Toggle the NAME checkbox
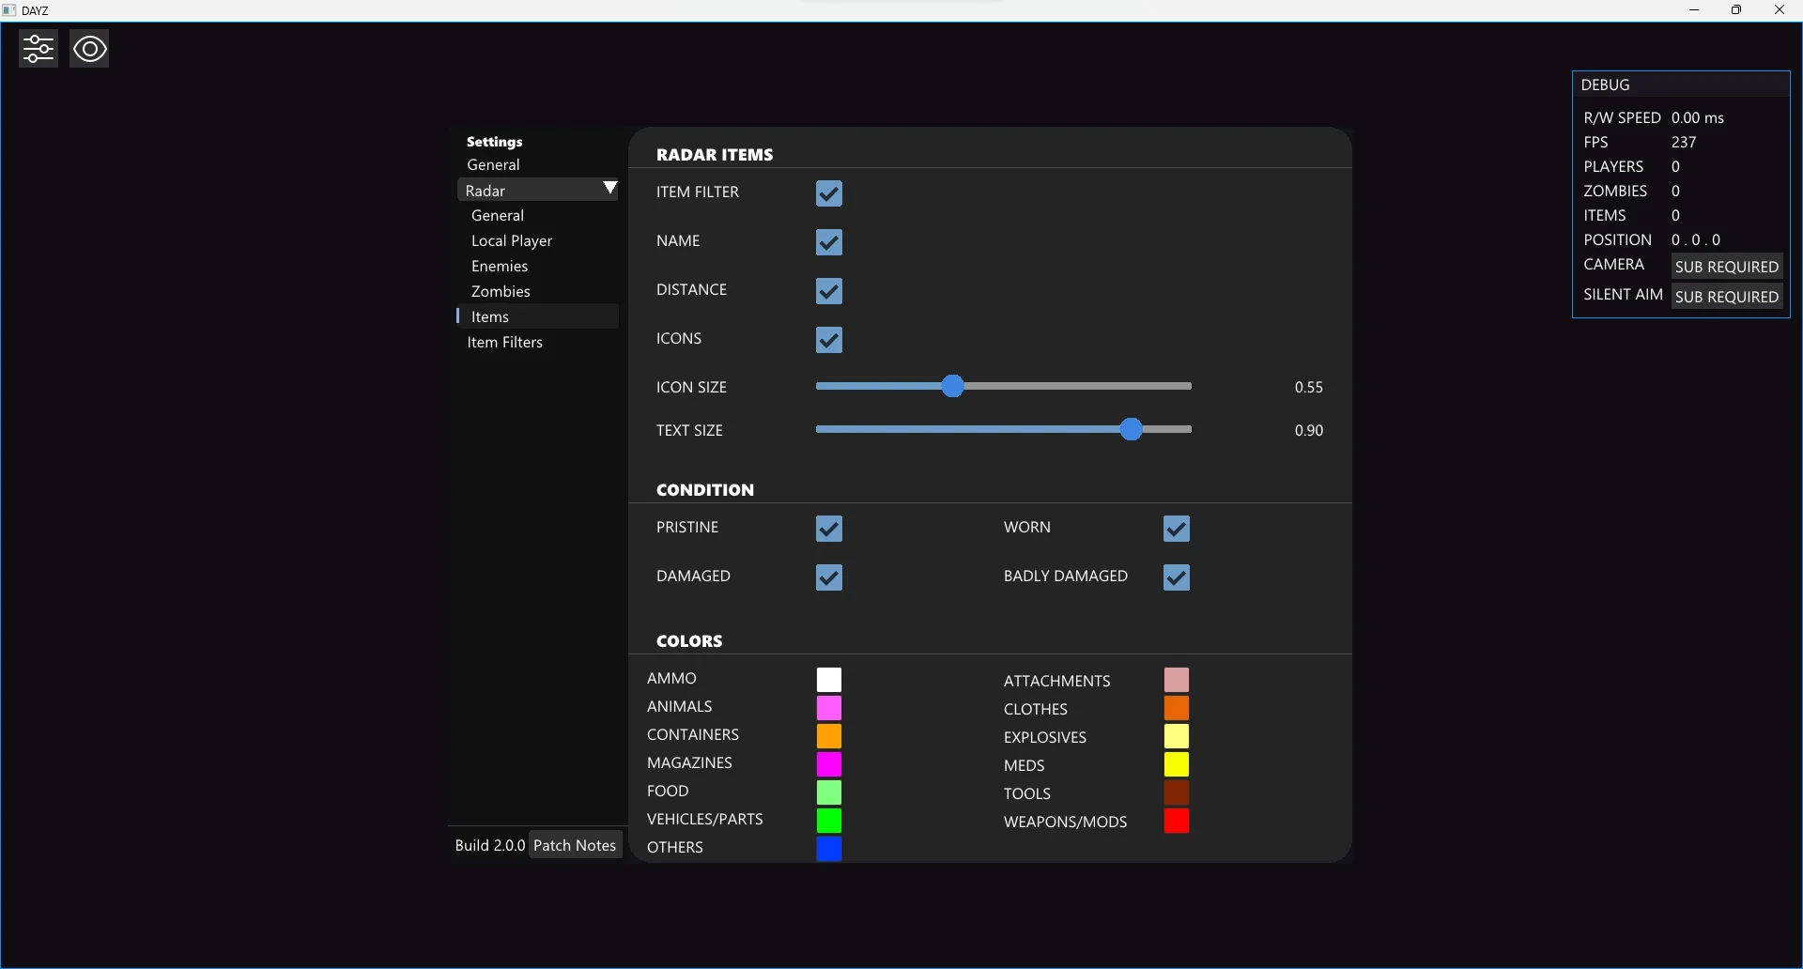This screenshot has height=969, width=1803. [828, 242]
